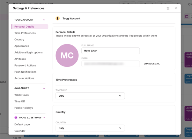Open Time Off settings

coord(19,101)
